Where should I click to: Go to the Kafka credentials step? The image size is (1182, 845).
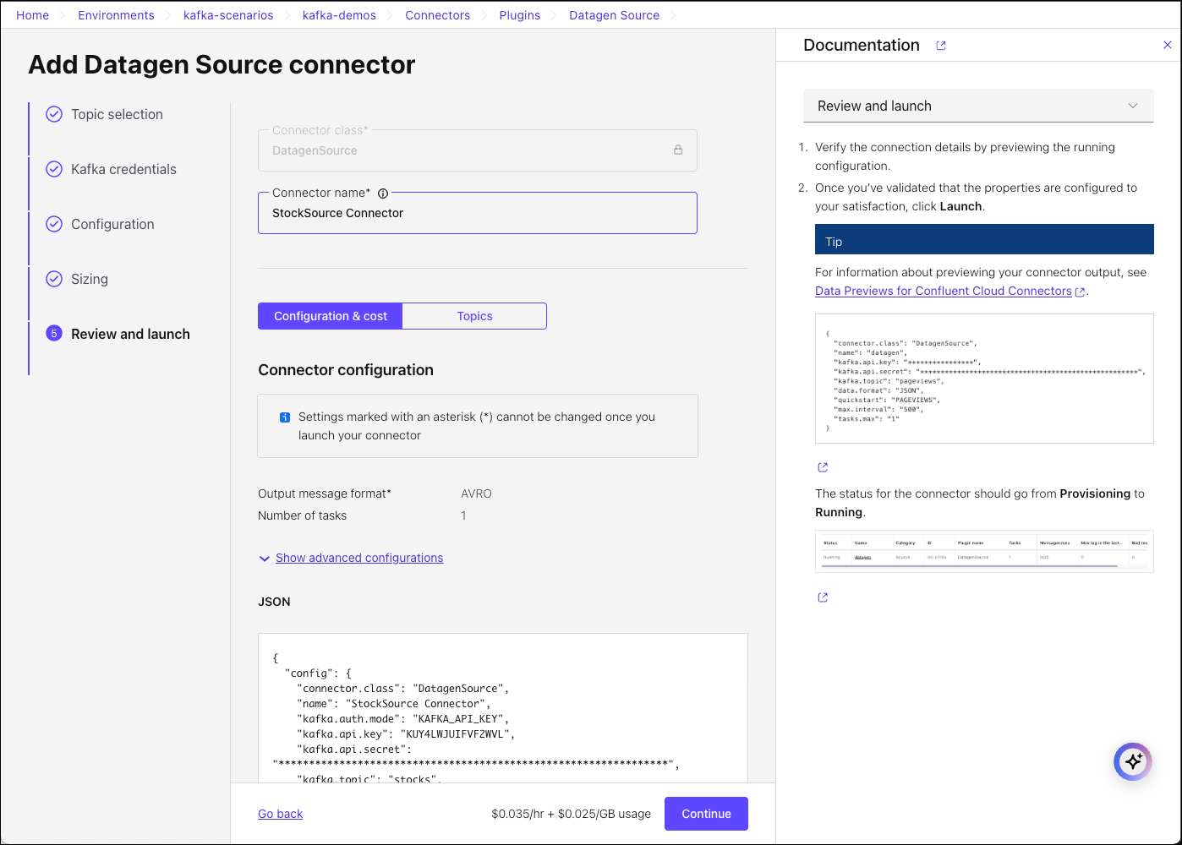pos(123,169)
